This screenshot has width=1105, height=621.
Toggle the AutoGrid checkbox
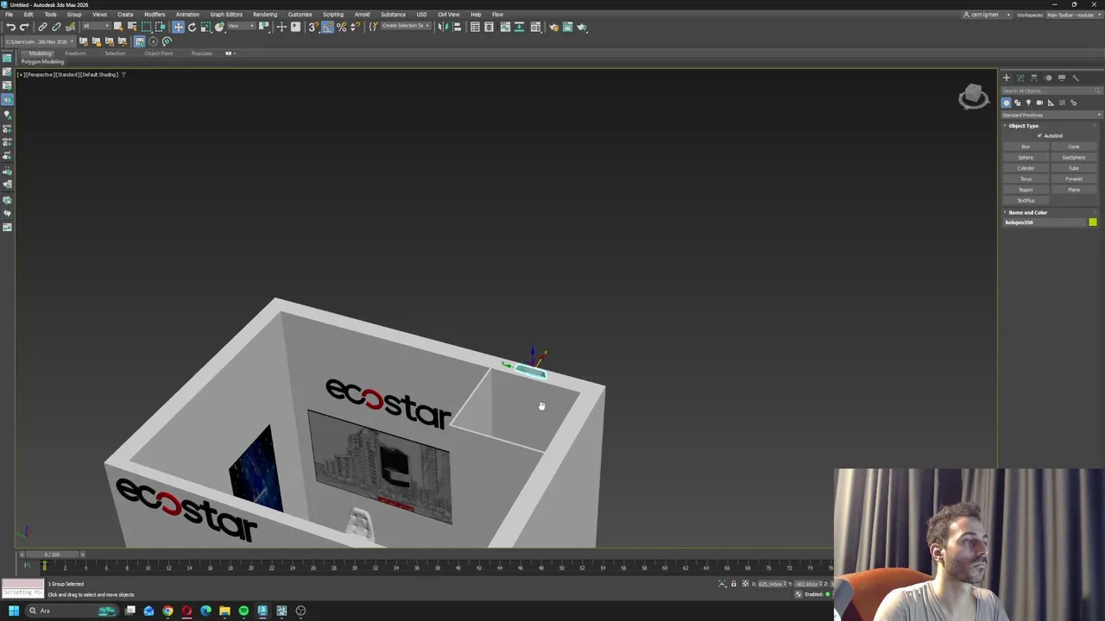point(1039,135)
